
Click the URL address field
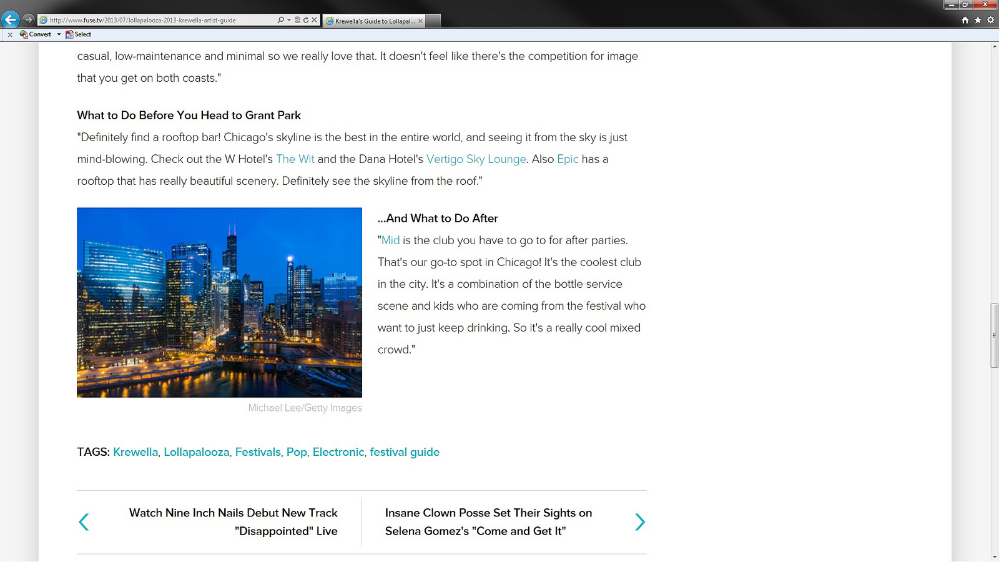click(x=156, y=20)
